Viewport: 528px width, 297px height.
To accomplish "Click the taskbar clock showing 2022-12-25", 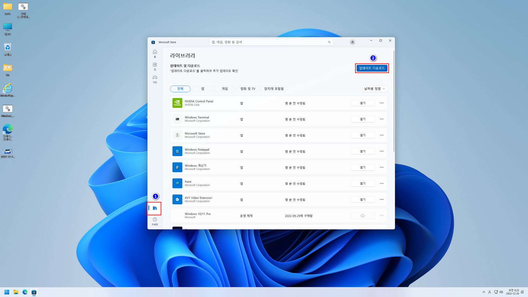I will tap(512, 292).
